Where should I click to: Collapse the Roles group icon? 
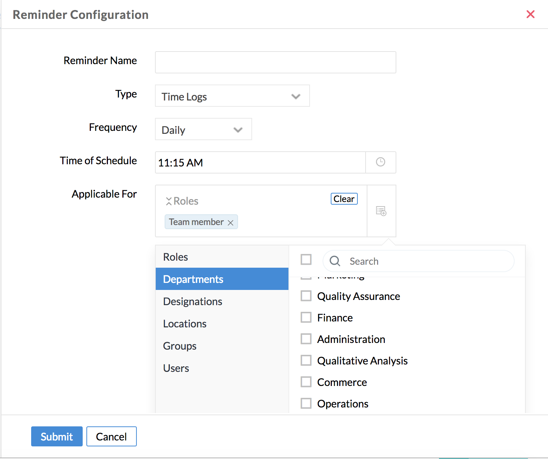coord(169,201)
